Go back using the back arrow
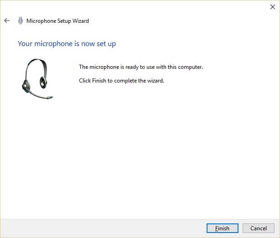Image resolution: width=280 pixels, height=238 pixels. [x=7, y=21]
